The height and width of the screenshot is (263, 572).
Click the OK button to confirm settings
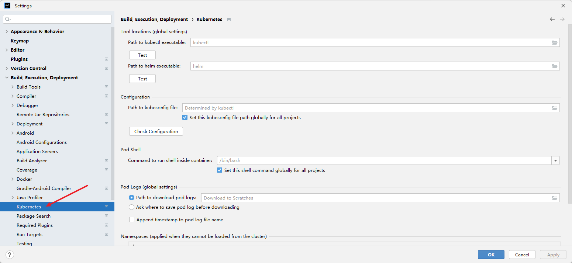491,255
